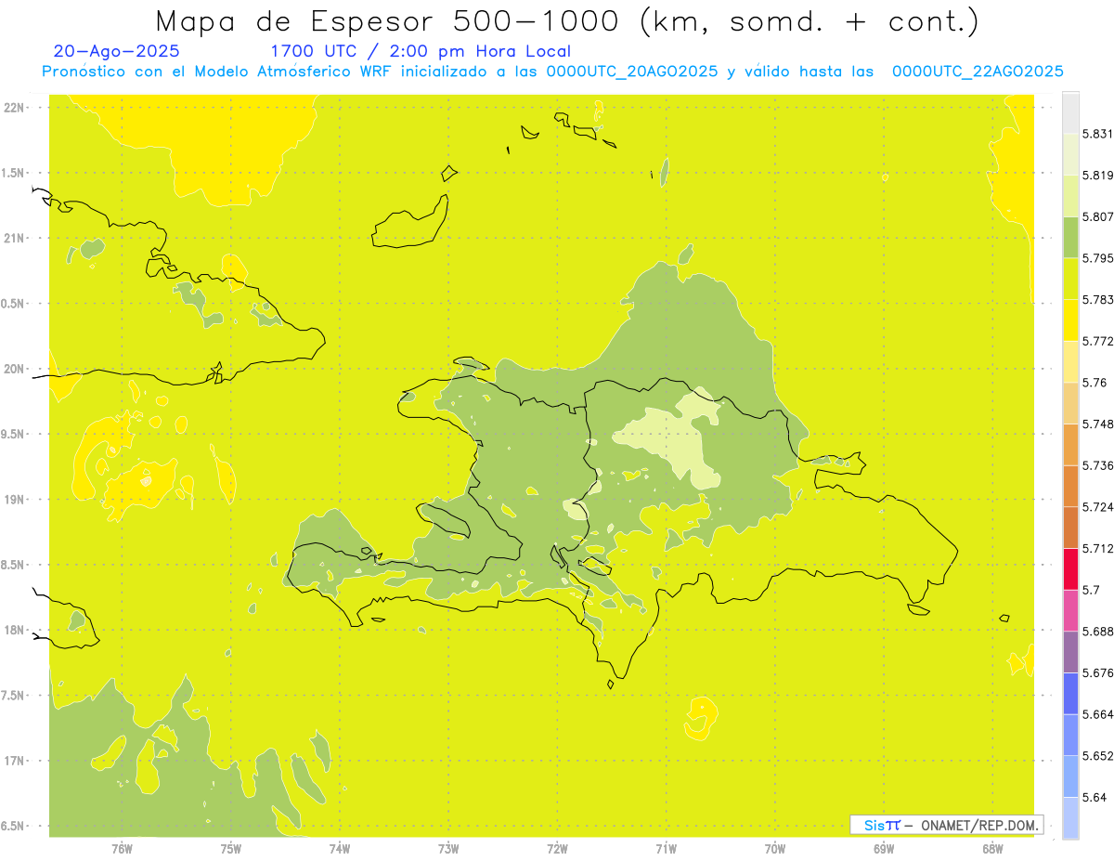1114x861 pixels.
Task: Click the legend value 5.664
Action: pos(1097,714)
